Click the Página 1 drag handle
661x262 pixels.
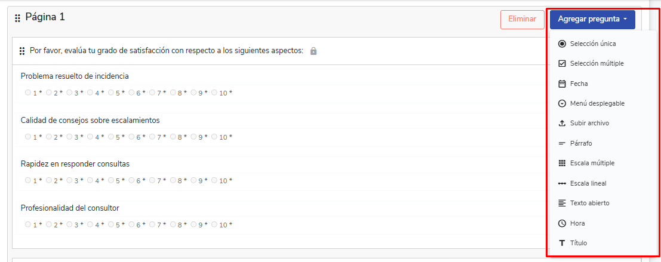[17, 19]
